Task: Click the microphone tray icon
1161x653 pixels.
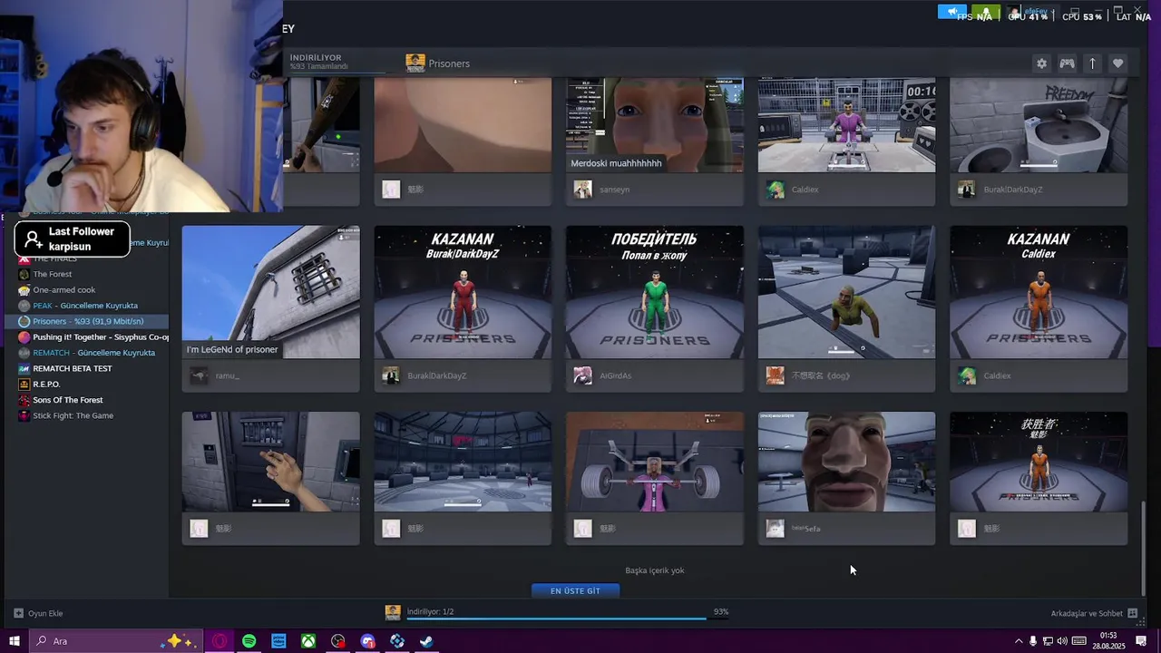Action: click(x=1032, y=641)
